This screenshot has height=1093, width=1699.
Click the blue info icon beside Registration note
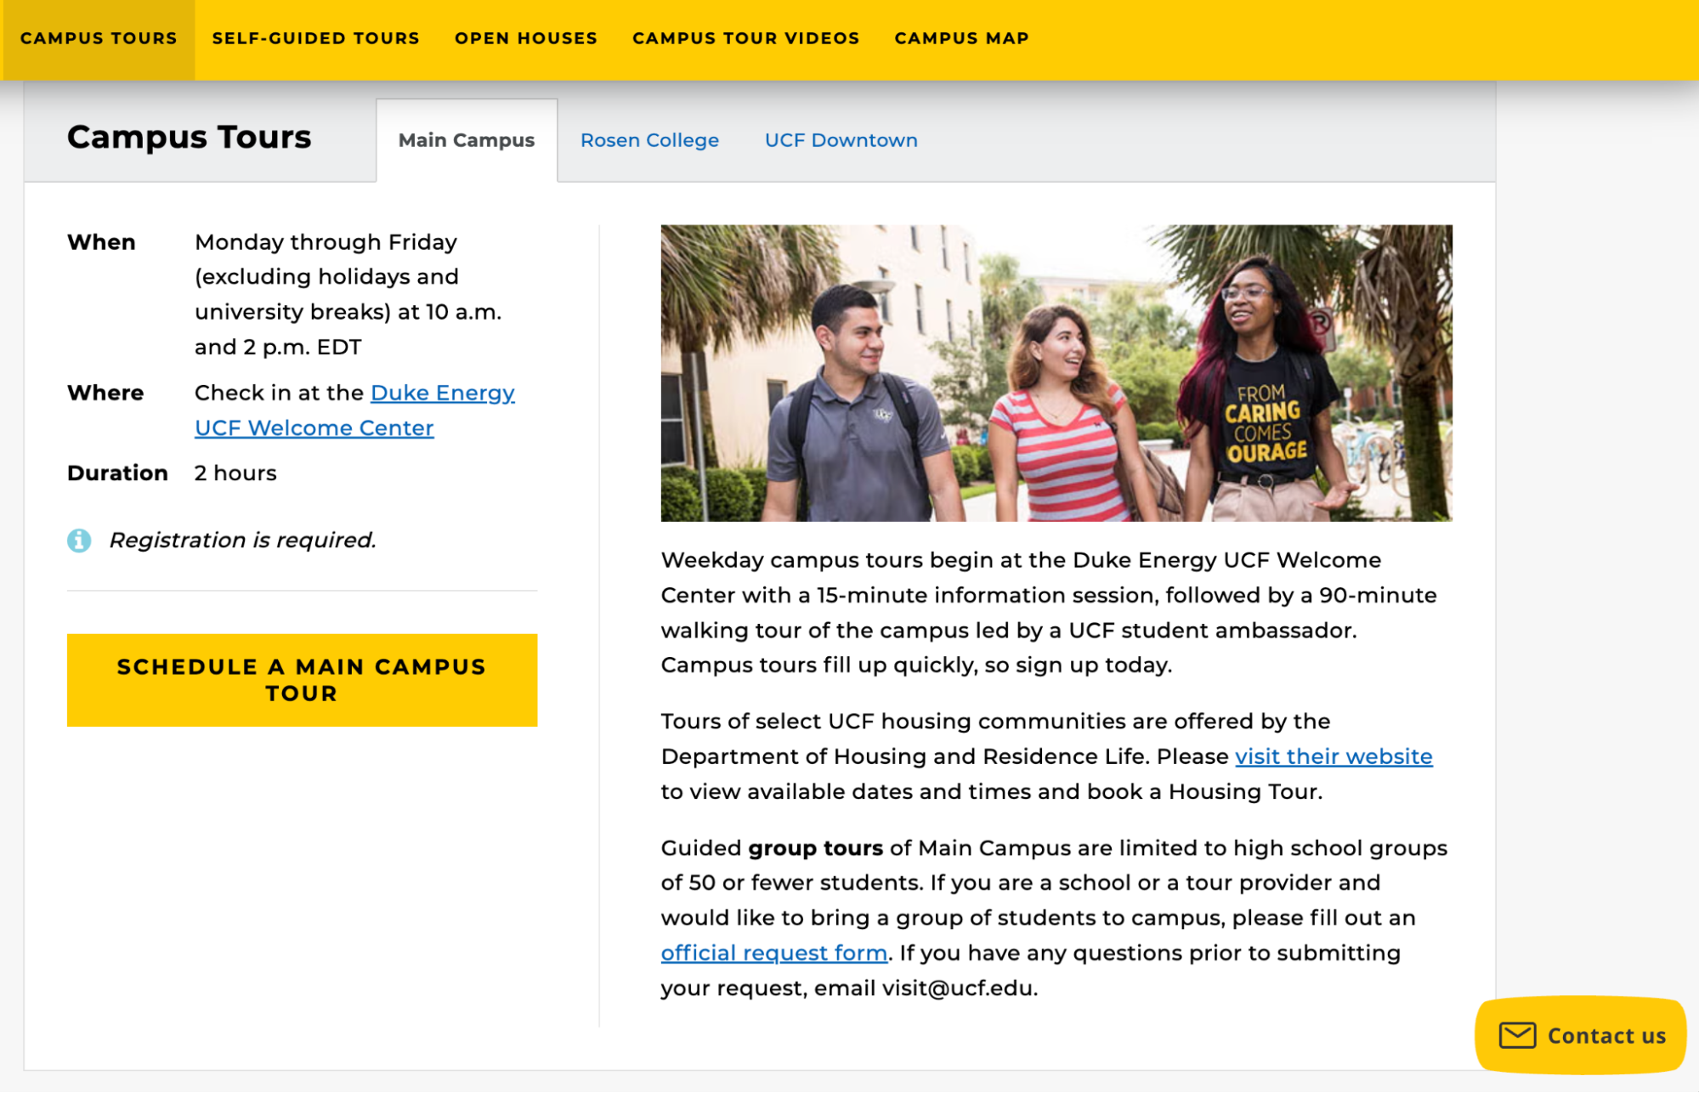pyautogui.click(x=80, y=539)
